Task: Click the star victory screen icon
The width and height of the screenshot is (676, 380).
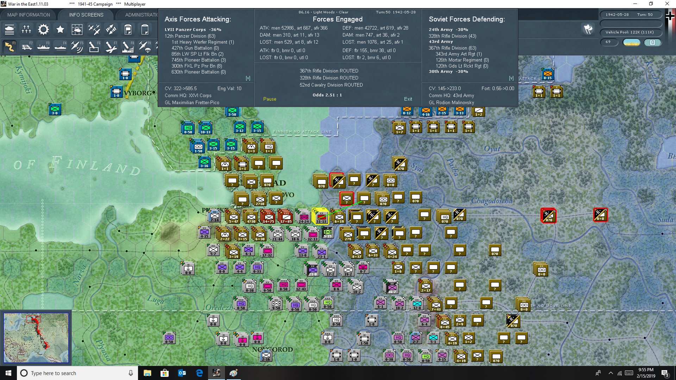Action: point(60,30)
